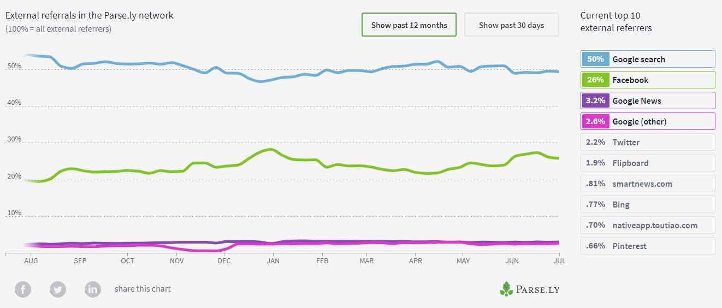Click the green 26% color badge
Screen dimensions: 722x308
point(595,80)
